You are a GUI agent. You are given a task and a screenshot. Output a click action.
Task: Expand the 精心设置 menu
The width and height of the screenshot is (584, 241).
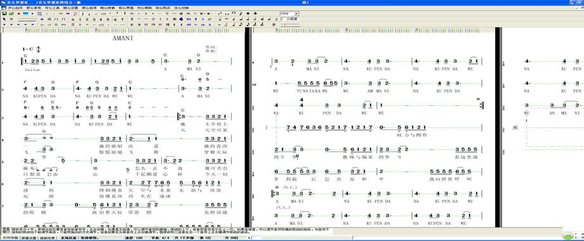(70, 8)
